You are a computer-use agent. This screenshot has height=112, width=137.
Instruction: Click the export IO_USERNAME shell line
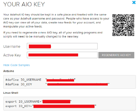coord(39,101)
